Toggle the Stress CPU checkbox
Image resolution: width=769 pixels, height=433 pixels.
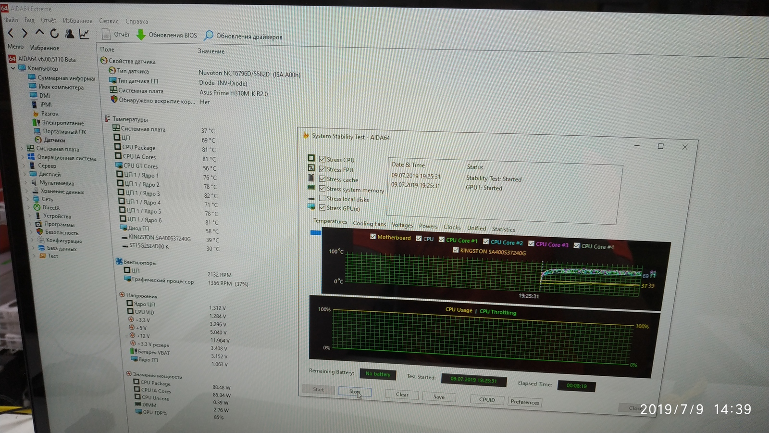pos(322,159)
